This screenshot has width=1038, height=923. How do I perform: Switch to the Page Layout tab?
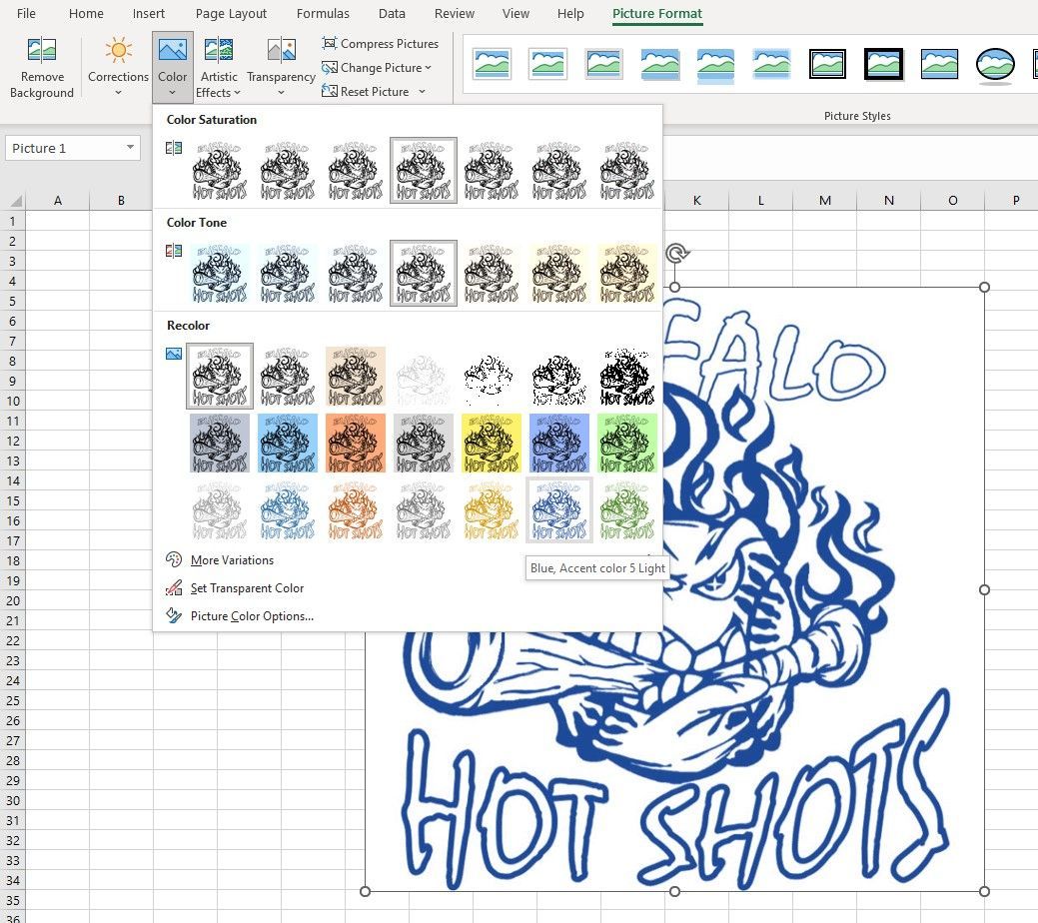point(231,13)
